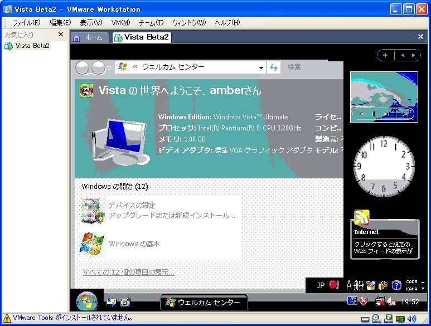
Task: Open the ウィンドウ(W) menu
Action: 189,23
